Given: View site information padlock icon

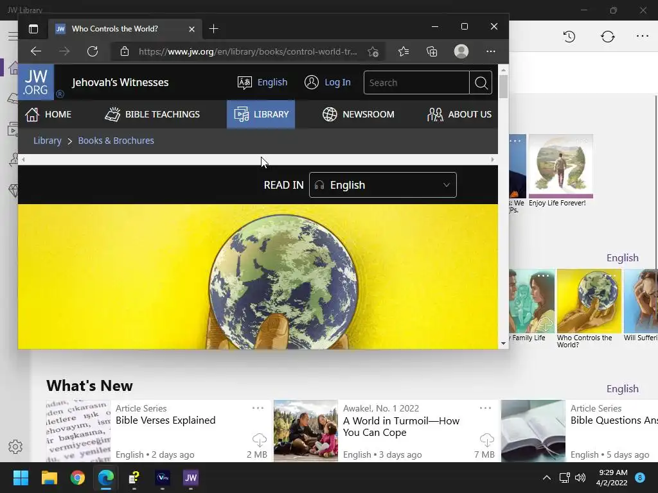Looking at the screenshot, I should [x=125, y=51].
